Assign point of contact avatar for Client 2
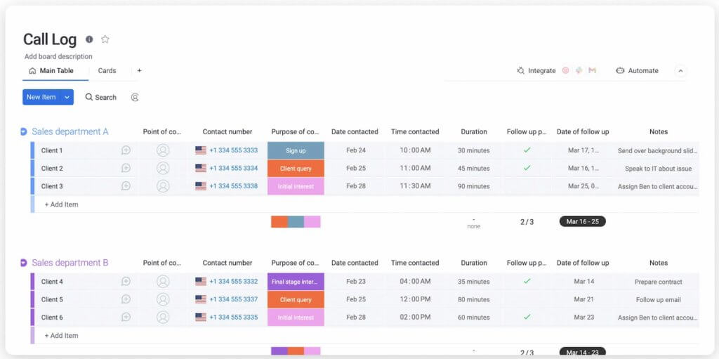This screenshot has height=359, width=719. (163, 169)
